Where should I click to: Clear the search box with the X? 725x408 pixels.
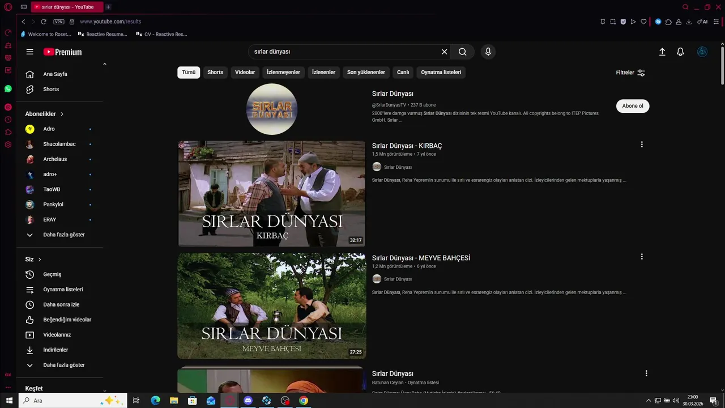444,52
